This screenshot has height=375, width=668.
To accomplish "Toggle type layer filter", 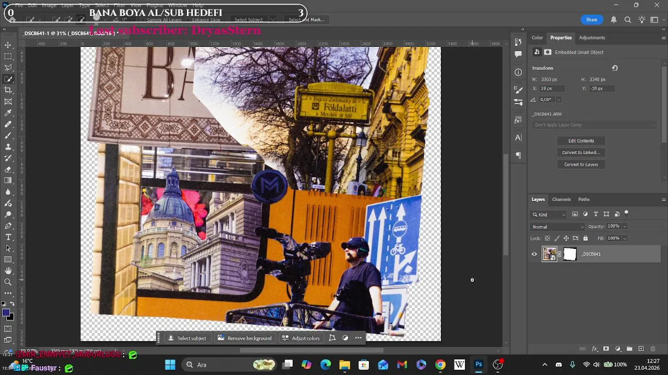I will pos(596,214).
